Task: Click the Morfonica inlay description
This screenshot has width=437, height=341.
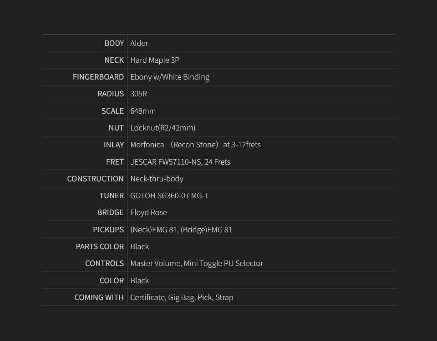Action: click(195, 145)
